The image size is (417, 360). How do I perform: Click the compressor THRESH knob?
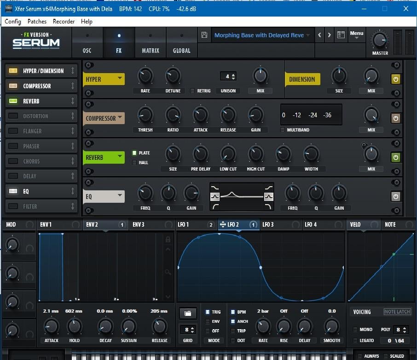coord(145,115)
